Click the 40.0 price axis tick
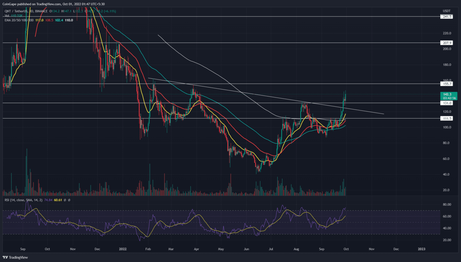461x262 pixels. (446, 174)
